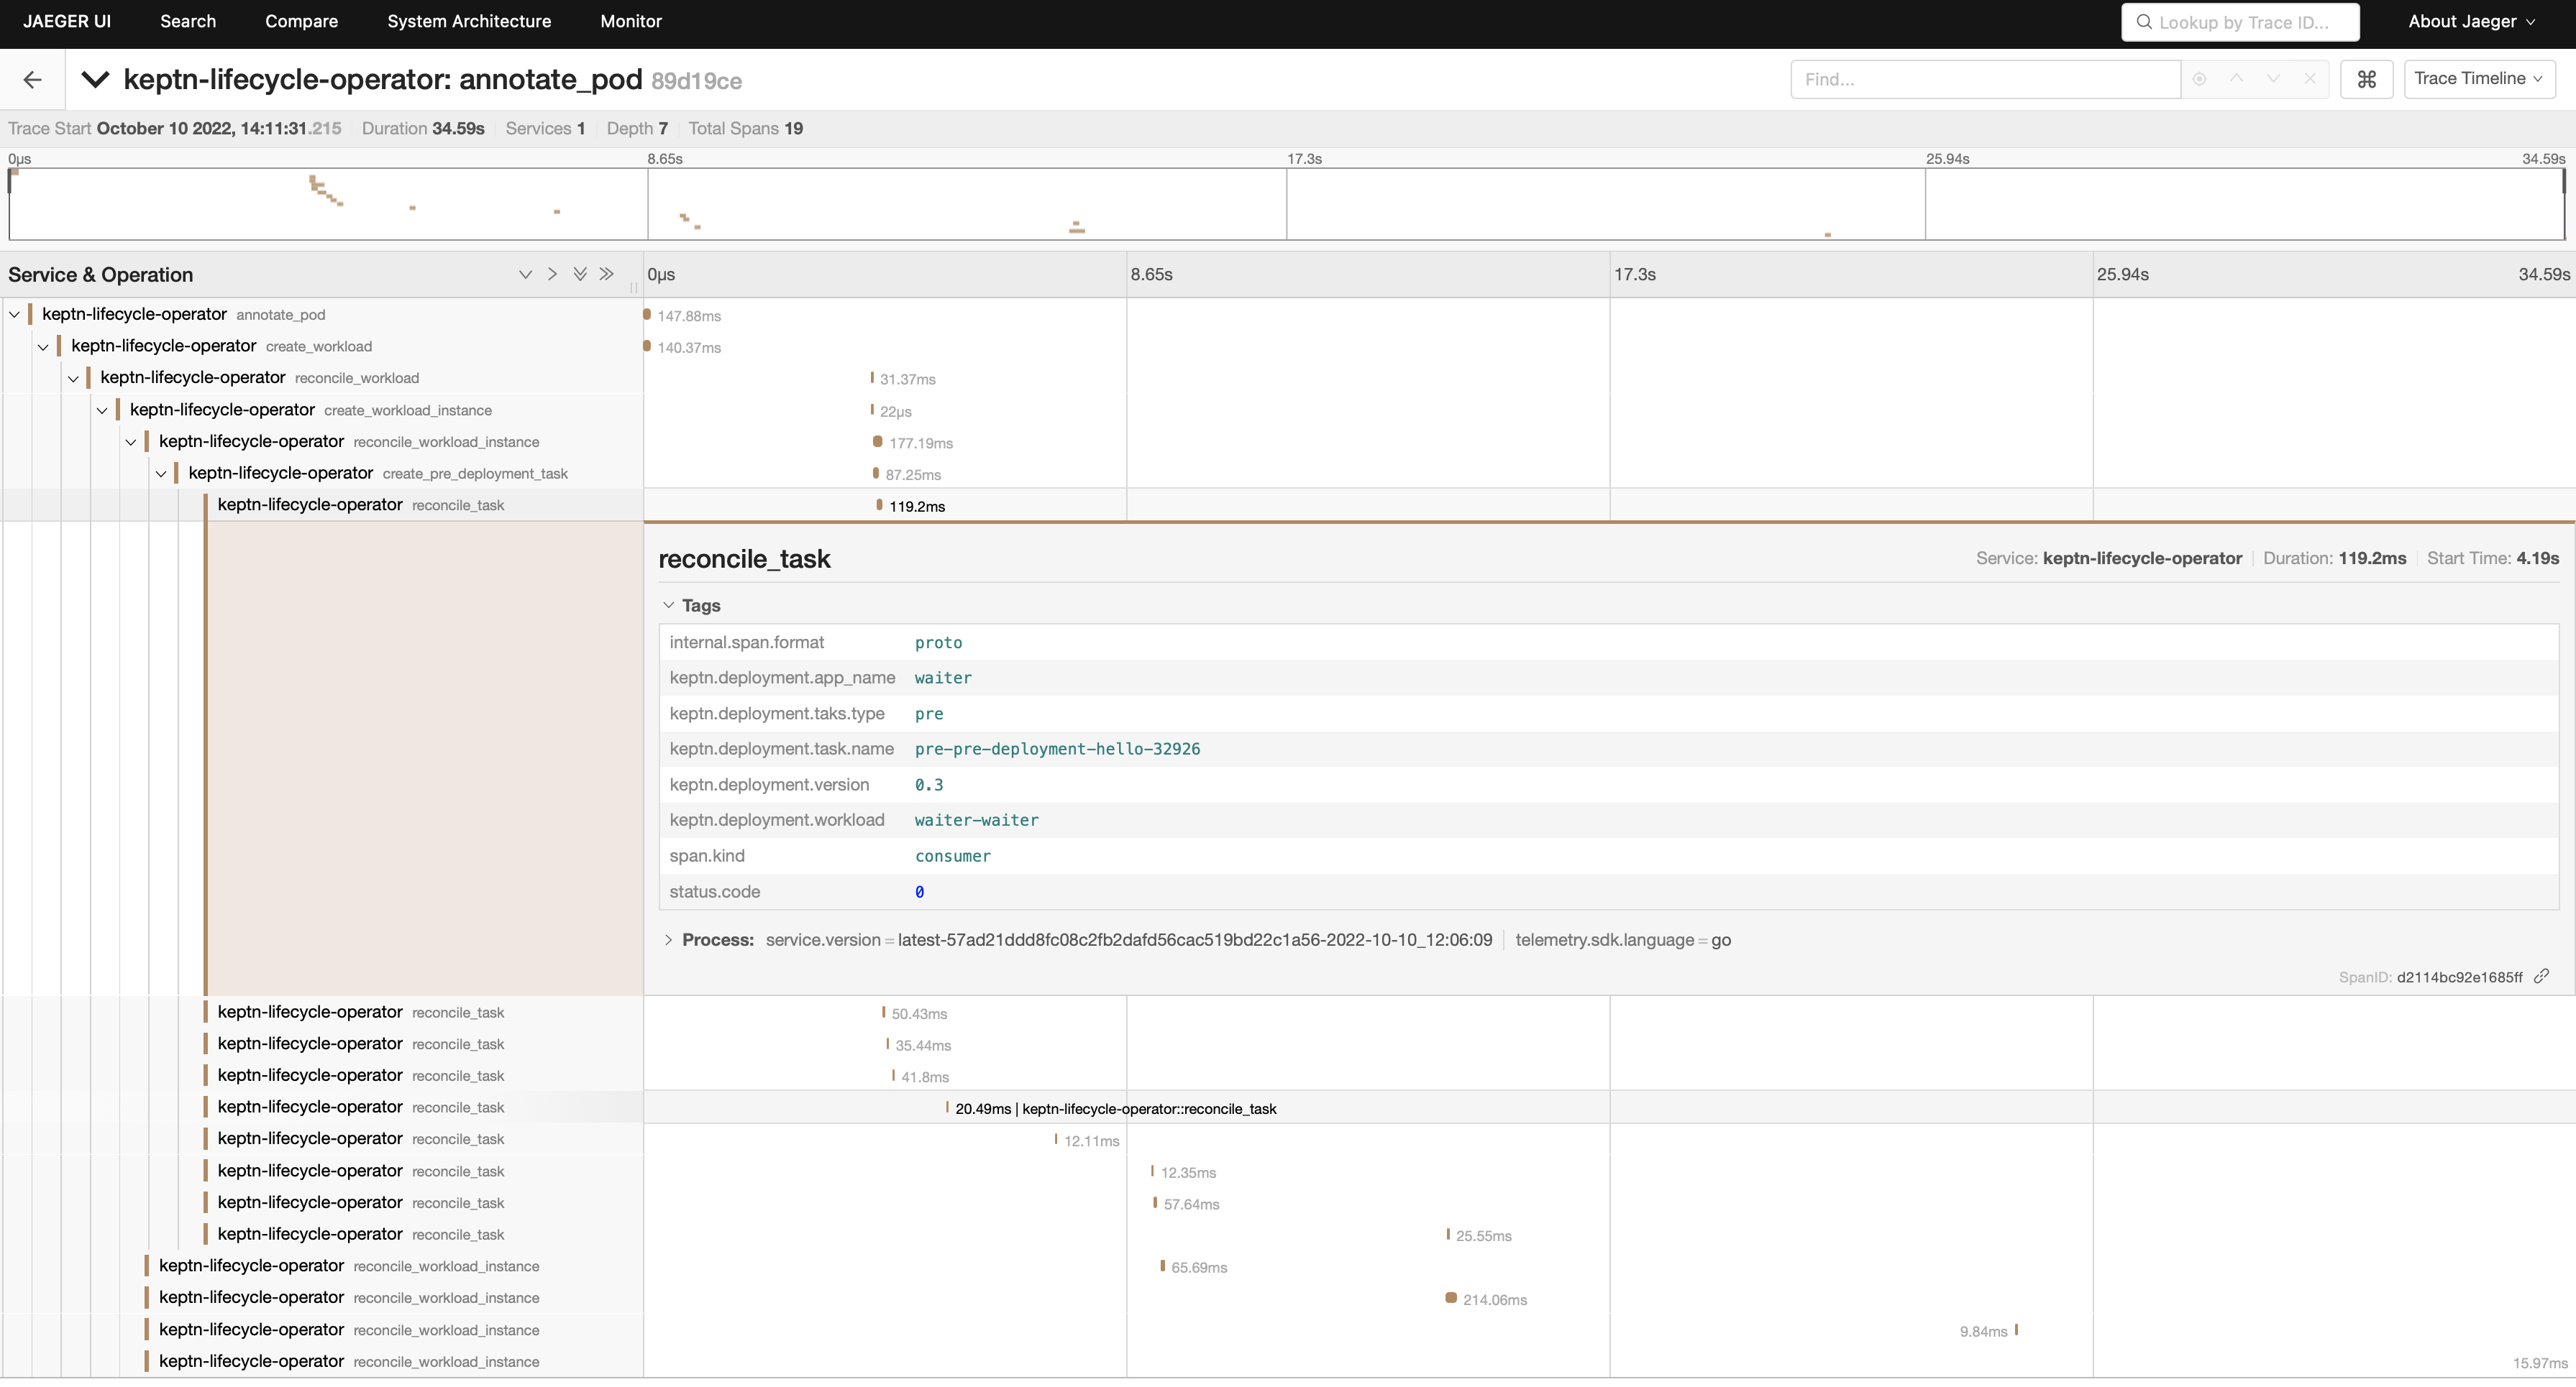Image resolution: width=2576 pixels, height=1387 pixels.
Task: Click the trace minimap overview graph
Action: (1287, 204)
